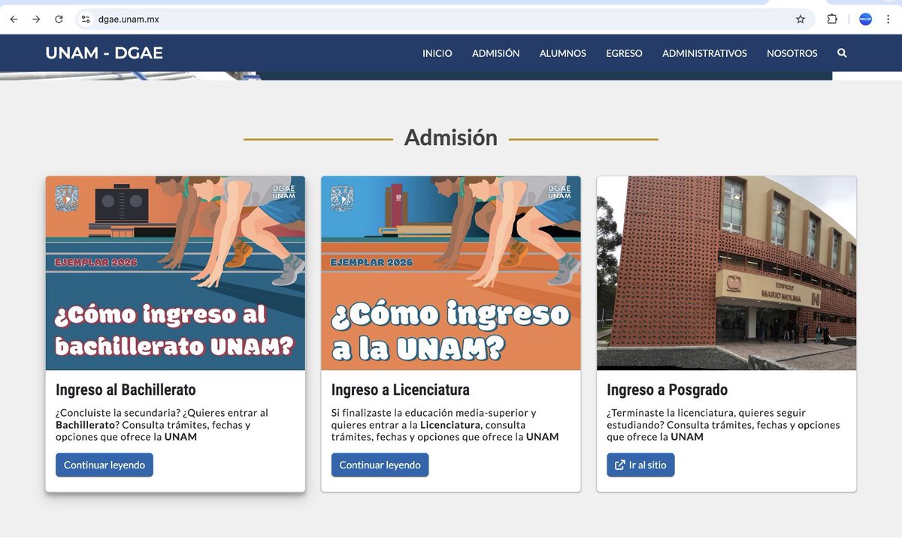Screen dimensions: 902x542
Task: Open the Chrome three-dot menu
Action: pos(888,20)
